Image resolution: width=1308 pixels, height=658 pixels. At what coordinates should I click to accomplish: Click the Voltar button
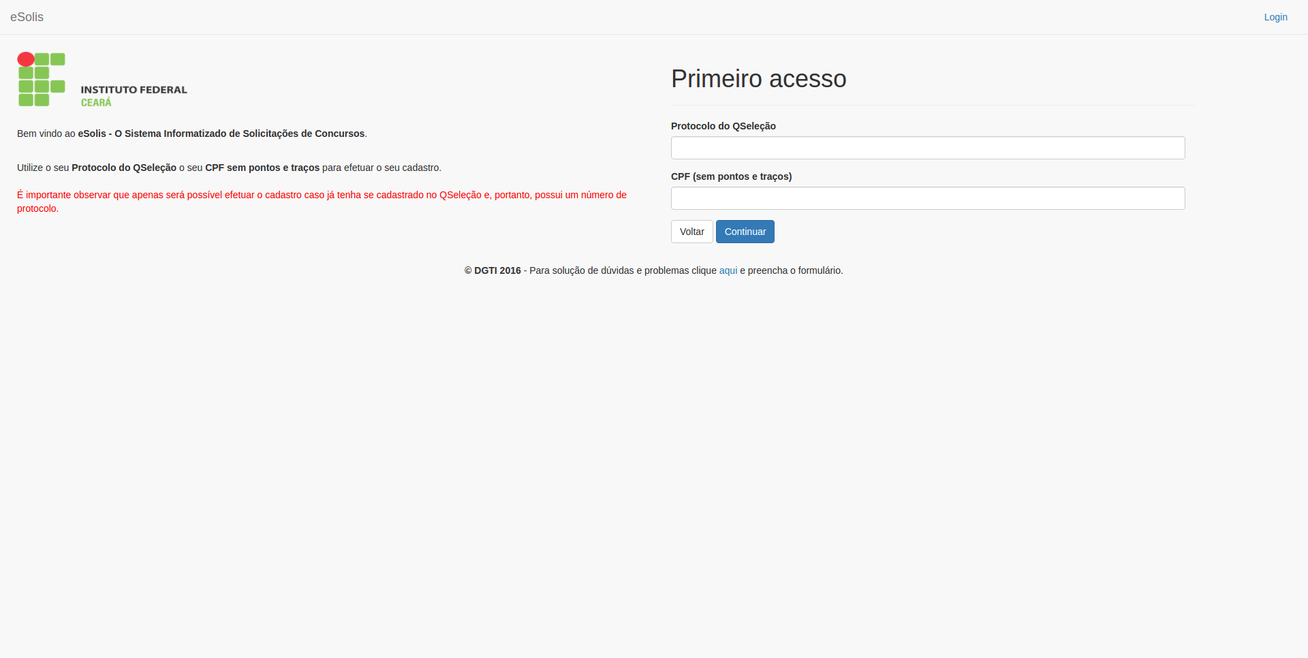(691, 232)
